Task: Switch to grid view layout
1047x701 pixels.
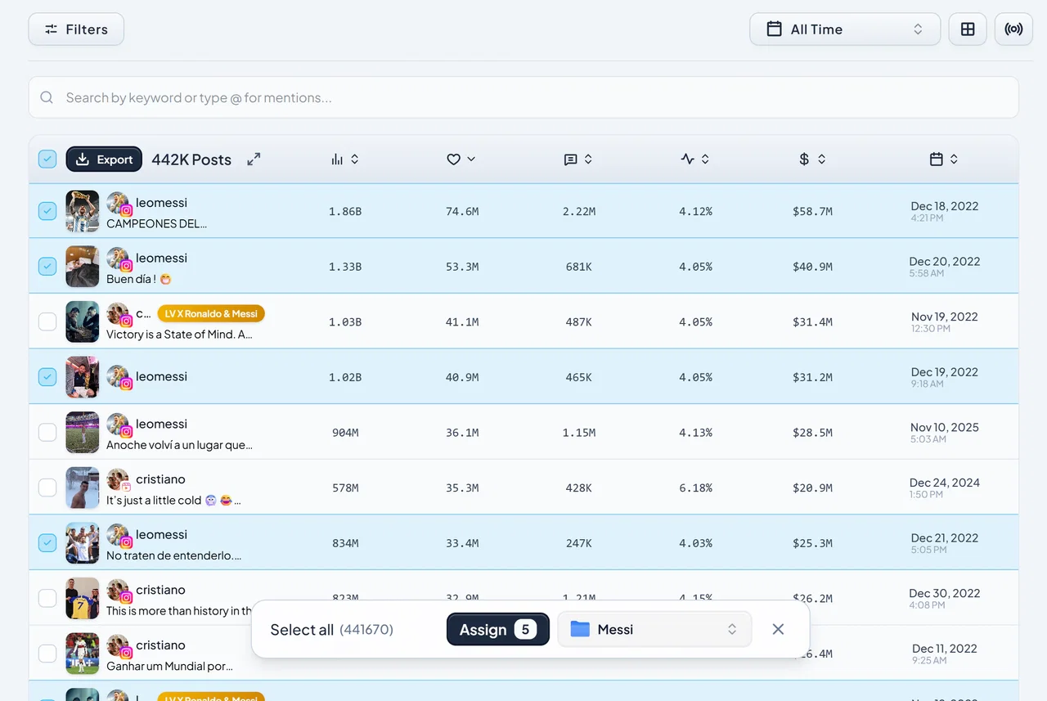Action: point(968,29)
